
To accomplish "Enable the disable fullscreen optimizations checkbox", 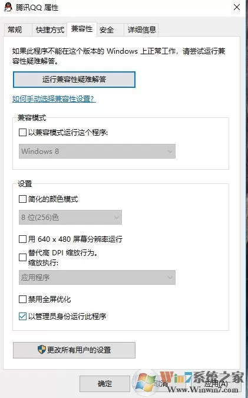I will (x=22, y=299).
